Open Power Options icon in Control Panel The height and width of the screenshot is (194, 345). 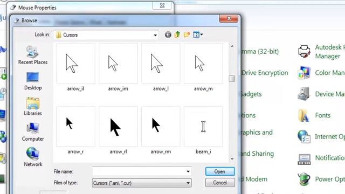[304, 179]
